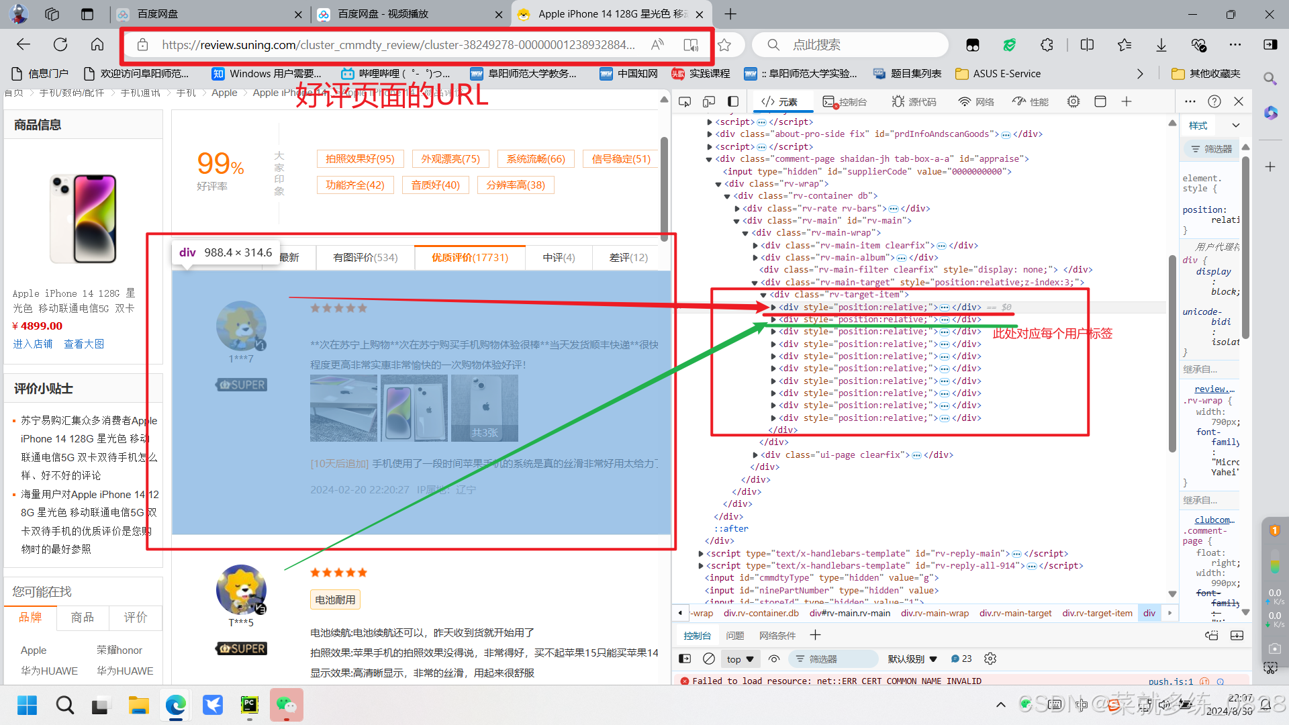Open read aloud icon in address bar
This screenshot has height=725, width=1289.
(658, 45)
